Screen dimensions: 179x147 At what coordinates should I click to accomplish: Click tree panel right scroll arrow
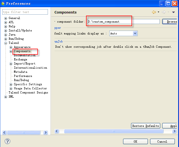tap(45, 132)
